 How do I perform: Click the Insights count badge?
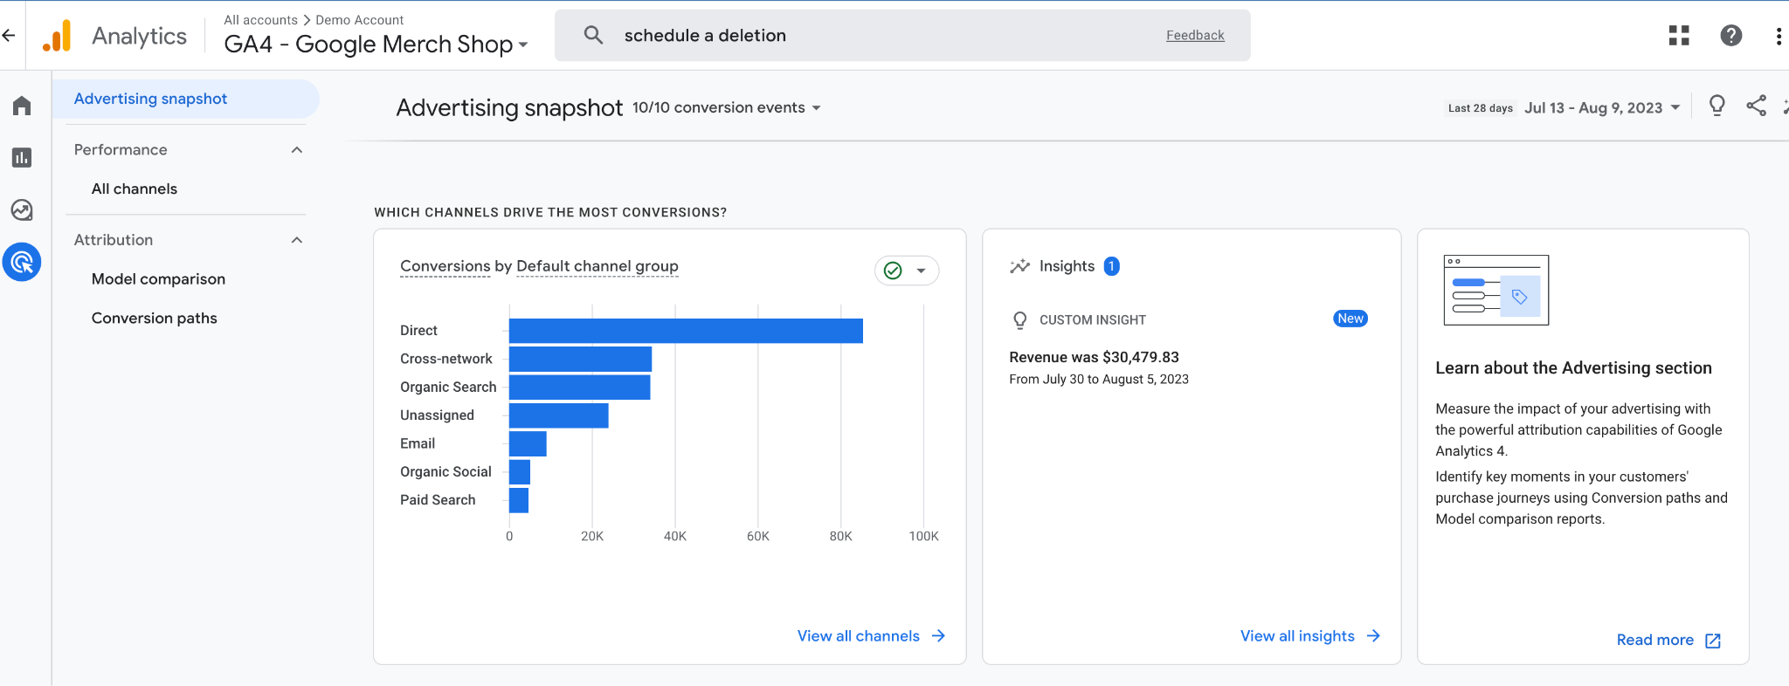(x=1111, y=266)
